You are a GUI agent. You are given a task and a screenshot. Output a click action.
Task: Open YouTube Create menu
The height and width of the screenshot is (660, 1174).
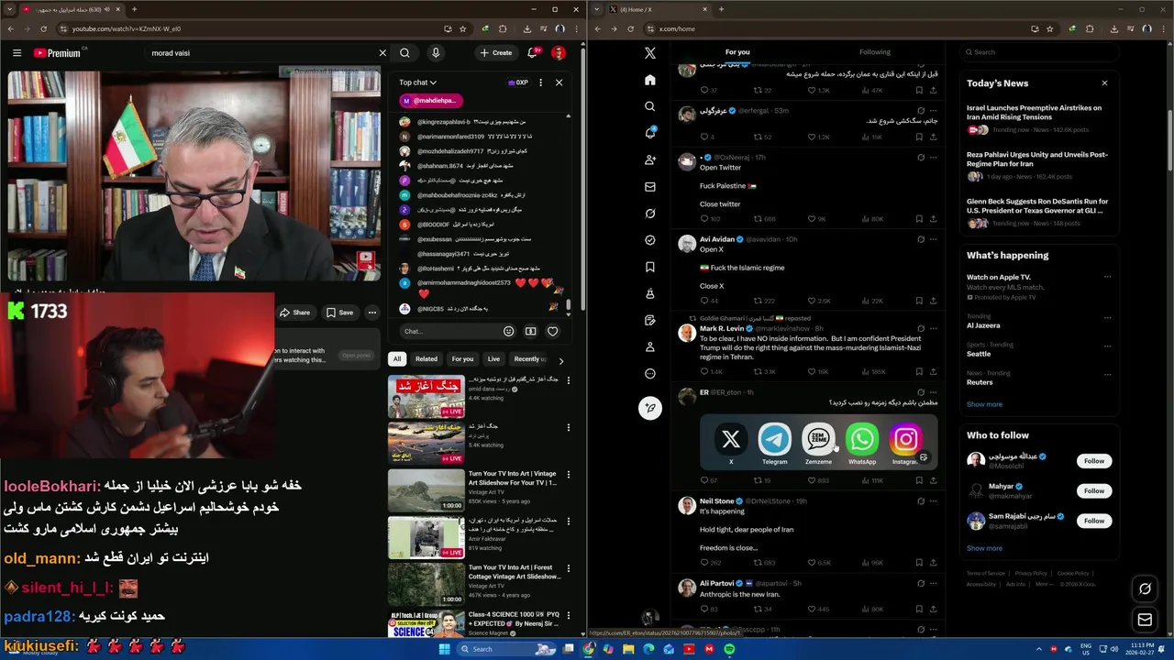click(x=496, y=53)
